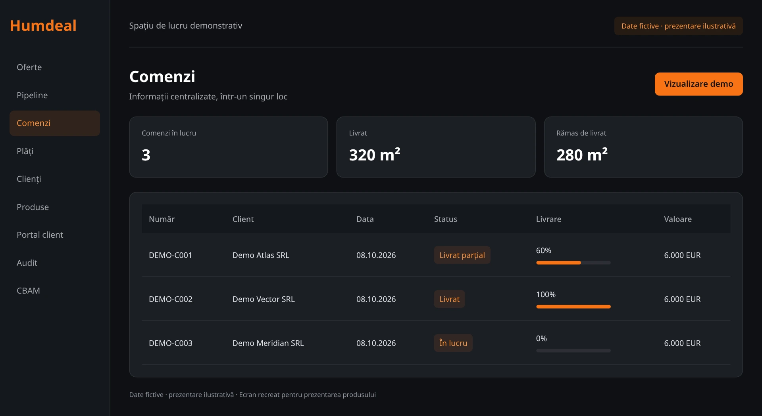762x416 pixels.
Task: Click the 60% delivery progress bar
Action: tap(573, 263)
